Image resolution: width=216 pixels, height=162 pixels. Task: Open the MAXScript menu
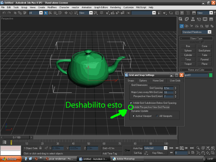pos(141,7)
